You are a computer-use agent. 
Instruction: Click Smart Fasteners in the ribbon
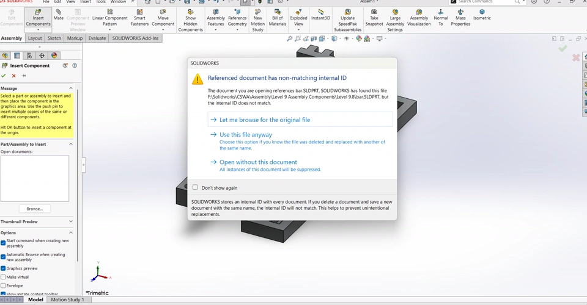(139, 18)
